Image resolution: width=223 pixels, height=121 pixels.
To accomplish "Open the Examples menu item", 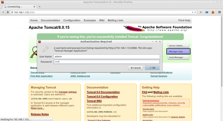I will (x=90, y=20).
